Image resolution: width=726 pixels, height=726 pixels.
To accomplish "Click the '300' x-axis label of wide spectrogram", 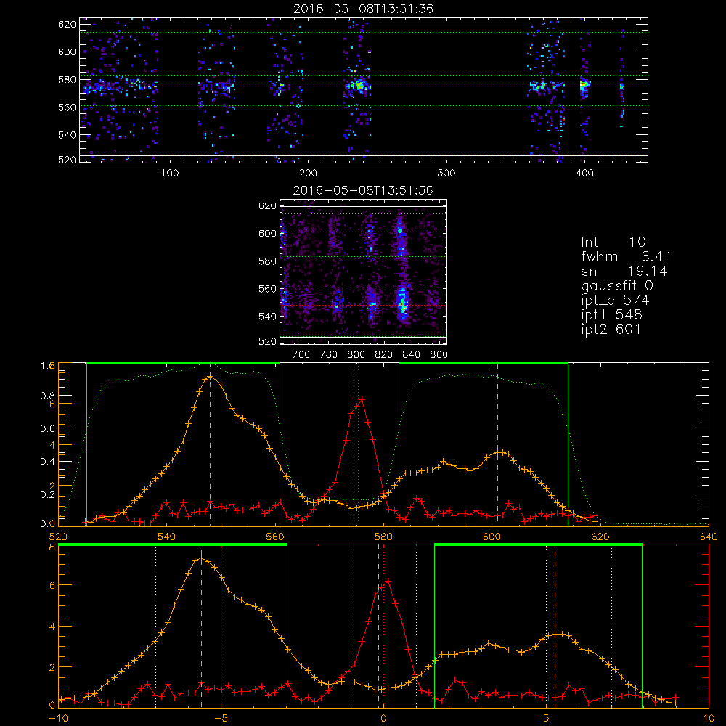I will click(x=446, y=173).
